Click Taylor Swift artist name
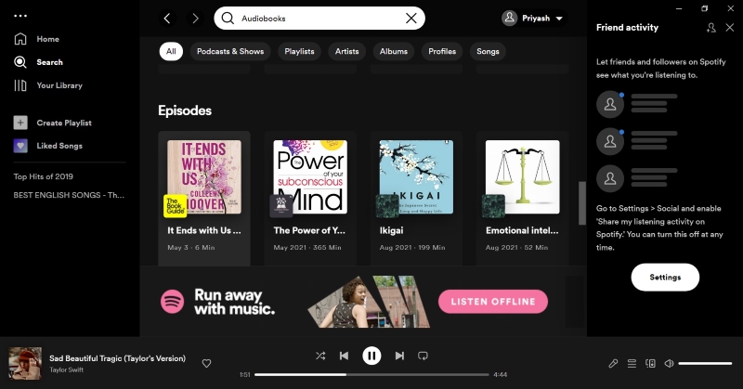 66,370
